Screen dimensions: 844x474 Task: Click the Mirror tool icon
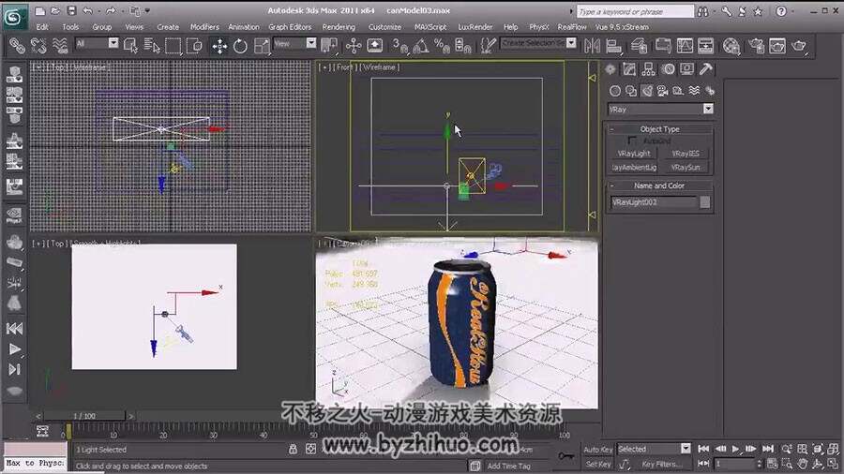(x=592, y=46)
